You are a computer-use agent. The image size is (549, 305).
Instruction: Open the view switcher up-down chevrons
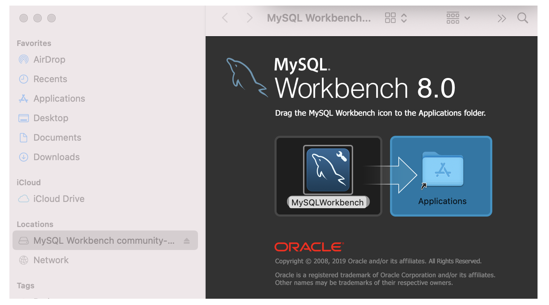click(x=404, y=18)
